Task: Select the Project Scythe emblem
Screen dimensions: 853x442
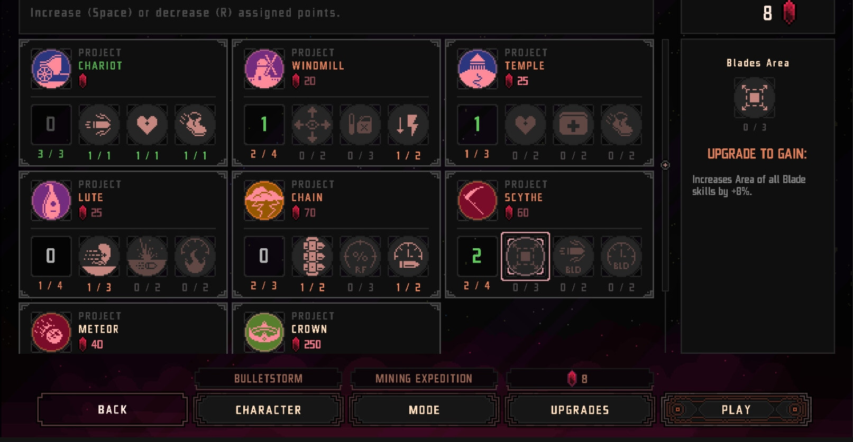Action: coord(478,201)
